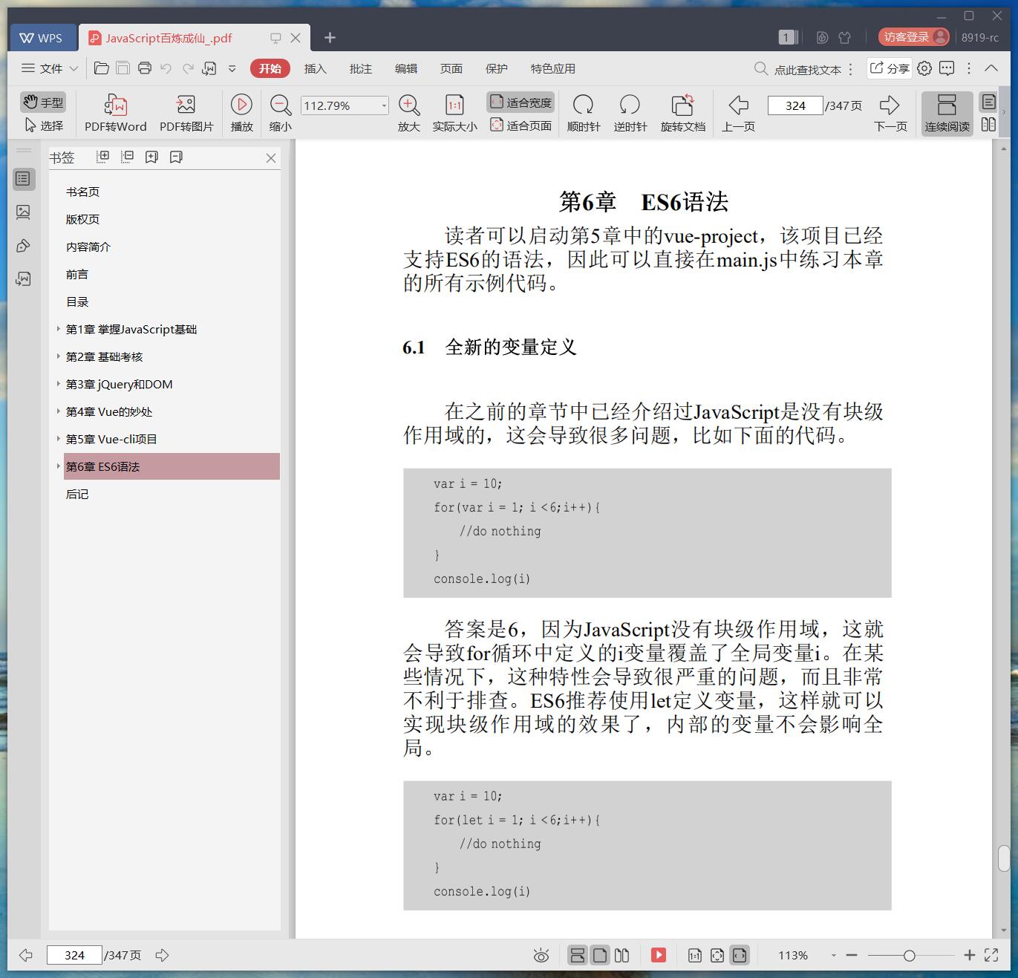Set view to 实际大小
The image size is (1018, 978).
coord(454,113)
